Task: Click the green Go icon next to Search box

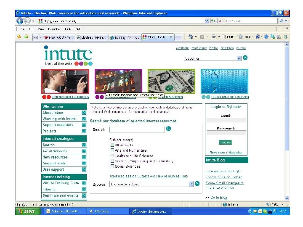Action: click(x=168, y=129)
